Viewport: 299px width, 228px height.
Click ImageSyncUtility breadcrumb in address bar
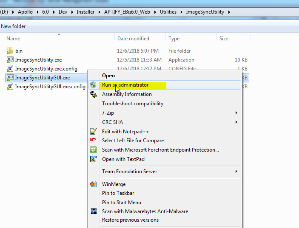(x=205, y=12)
